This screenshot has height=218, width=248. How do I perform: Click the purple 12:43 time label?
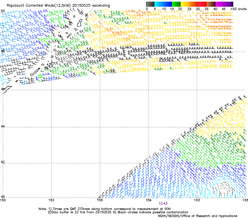point(163,204)
